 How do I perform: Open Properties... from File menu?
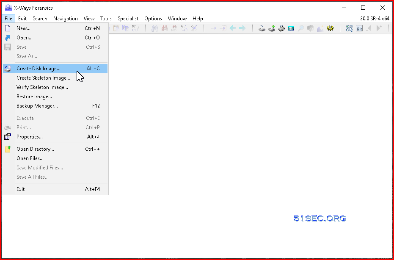click(55, 137)
